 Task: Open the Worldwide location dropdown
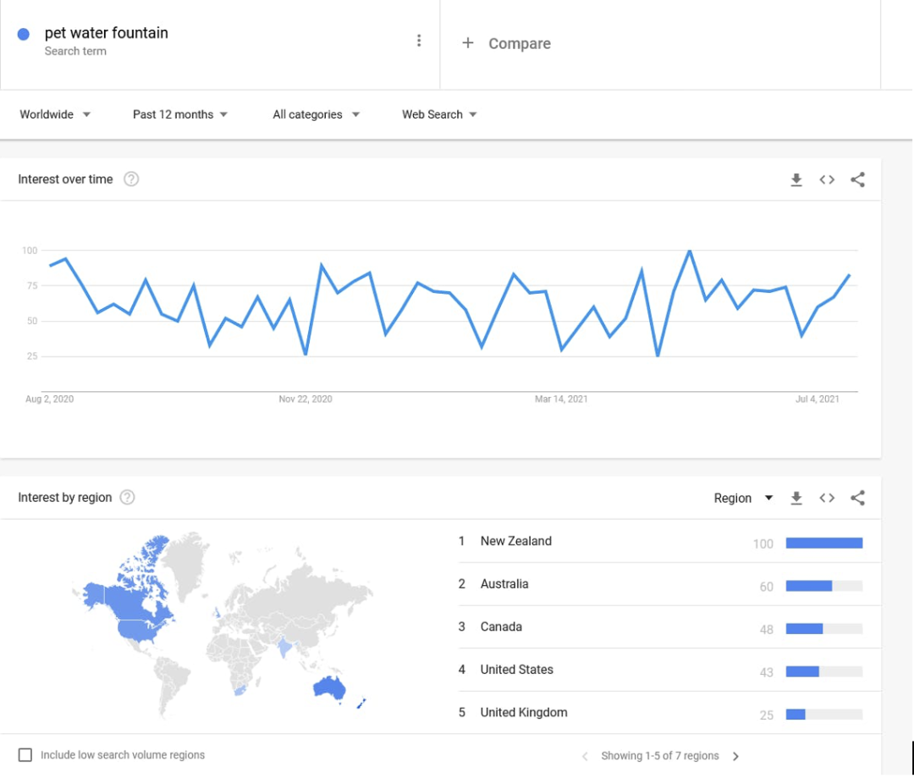pyautogui.click(x=55, y=114)
